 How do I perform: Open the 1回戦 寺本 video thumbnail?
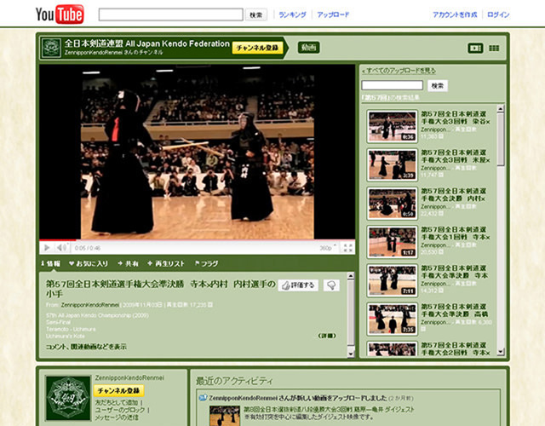pyautogui.click(x=392, y=242)
